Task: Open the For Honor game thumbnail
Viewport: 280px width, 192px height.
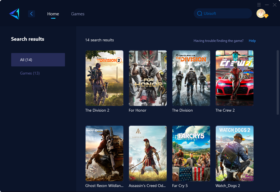Action: tap(148, 78)
